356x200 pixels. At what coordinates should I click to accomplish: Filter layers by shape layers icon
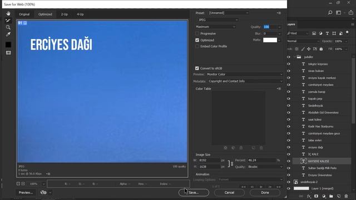334,33
